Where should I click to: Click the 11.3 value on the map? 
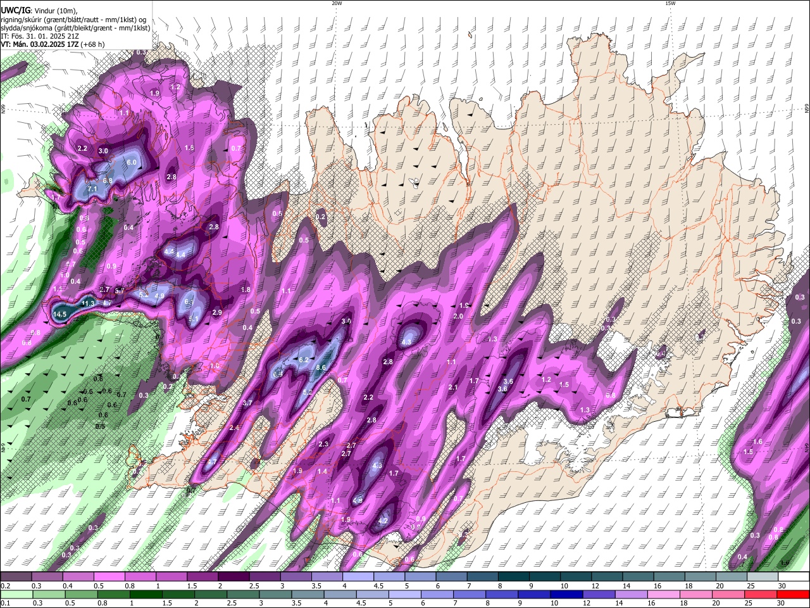click(88, 304)
